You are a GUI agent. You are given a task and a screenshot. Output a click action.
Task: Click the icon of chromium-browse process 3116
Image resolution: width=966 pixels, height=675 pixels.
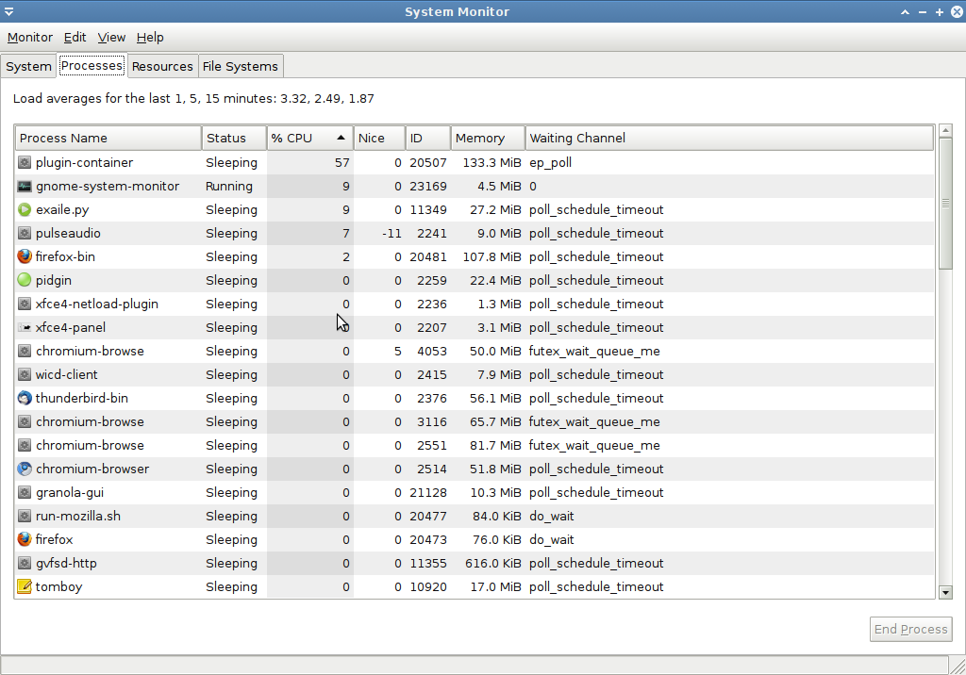click(x=24, y=422)
